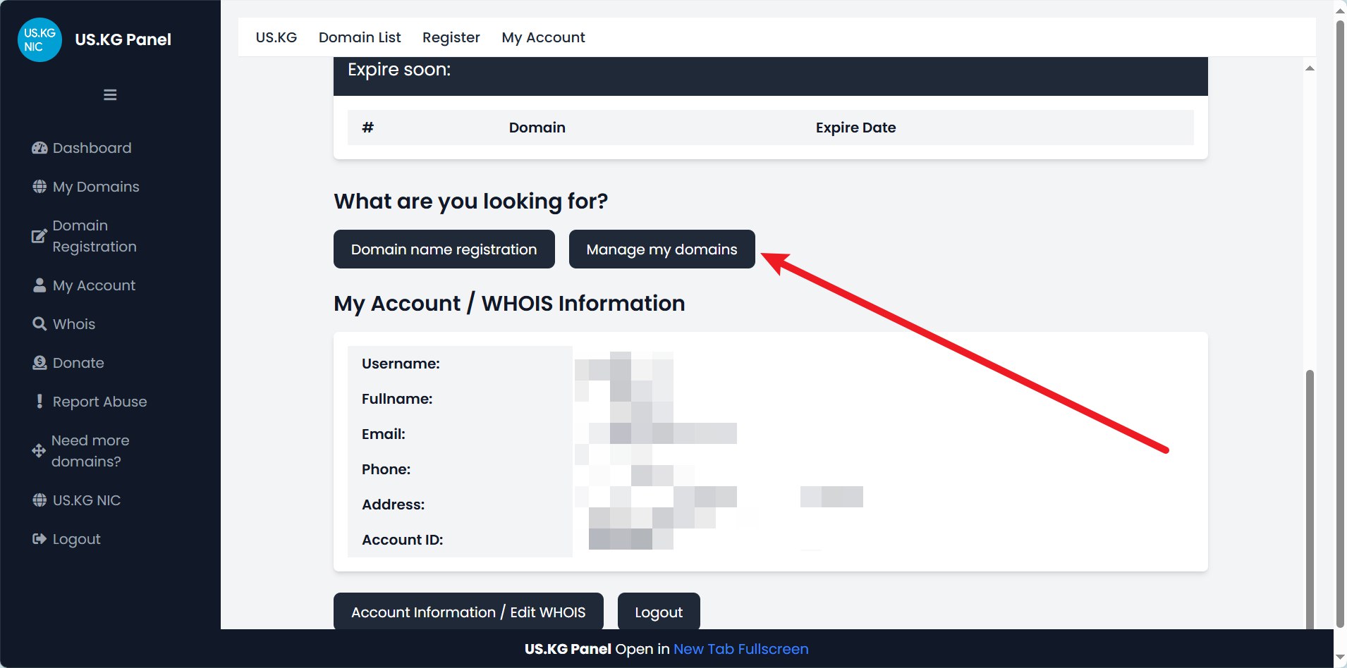Click the Fullname: label
Viewport: 1347px width, 668px height.
pyautogui.click(x=397, y=399)
